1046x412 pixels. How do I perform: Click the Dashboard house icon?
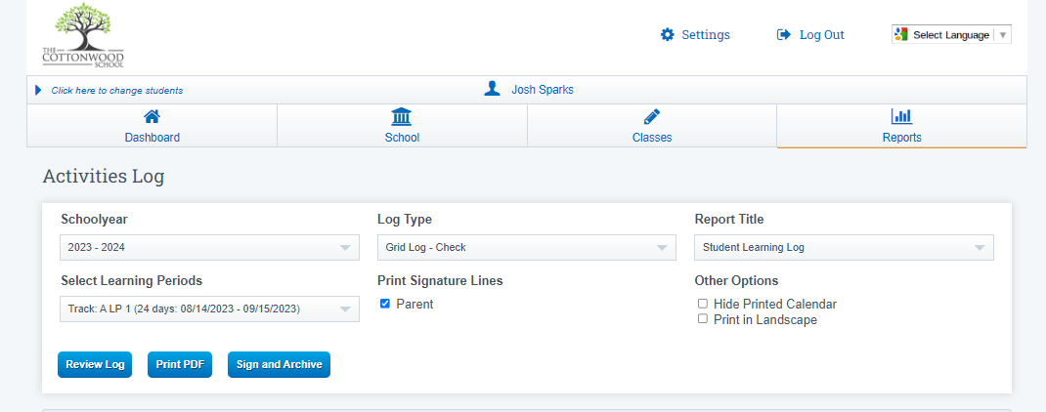click(152, 117)
